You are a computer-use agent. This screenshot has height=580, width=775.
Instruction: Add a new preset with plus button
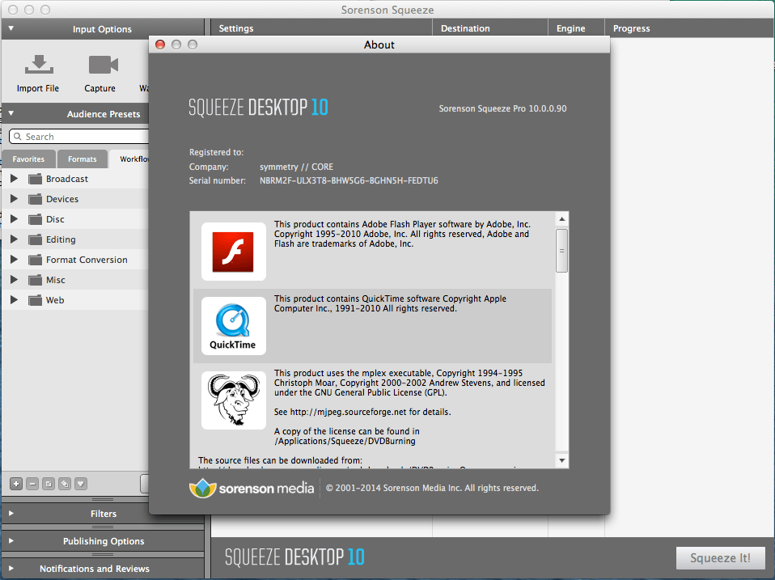[x=16, y=484]
